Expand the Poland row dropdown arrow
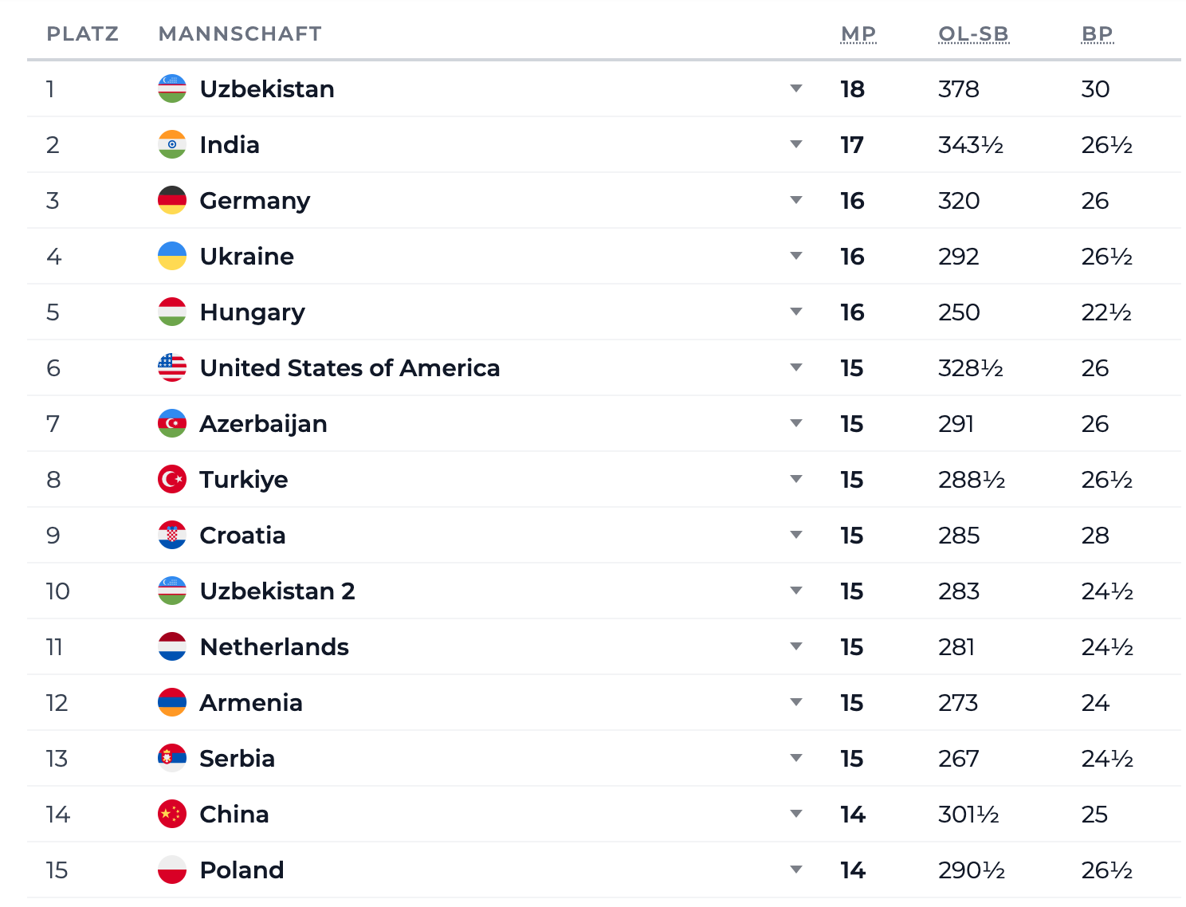Screen dimensions: 1186x907 pyautogui.click(x=796, y=870)
